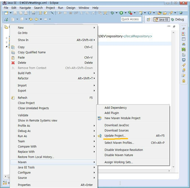Screen dimensions: 190x188
Task: Click the Back navigation yellow arrow
Action: tap(36, 19)
